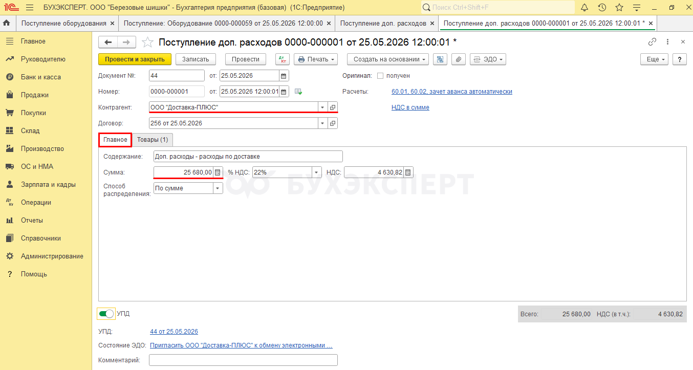
Task: Open notifications bell icon
Action: tap(584, 8)
